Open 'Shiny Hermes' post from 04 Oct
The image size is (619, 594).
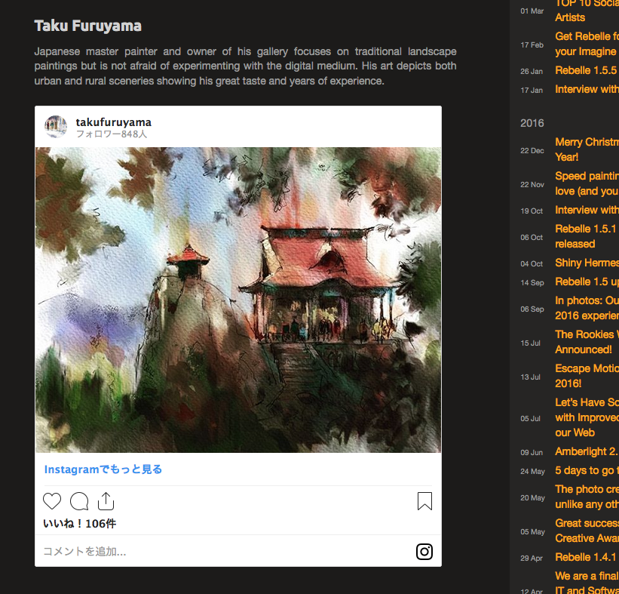click(x=587, y=263)
